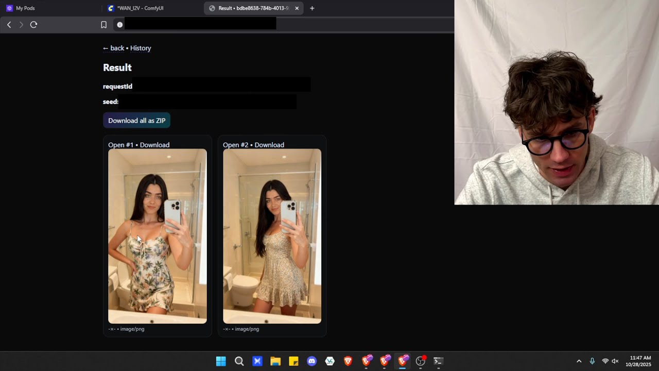Click the browser forward arrow

(x=21, y=25)
